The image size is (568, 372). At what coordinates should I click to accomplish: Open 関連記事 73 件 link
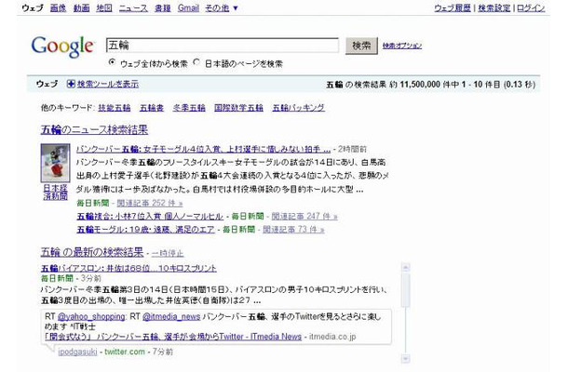pyautogui.click(x=293, y=230)
